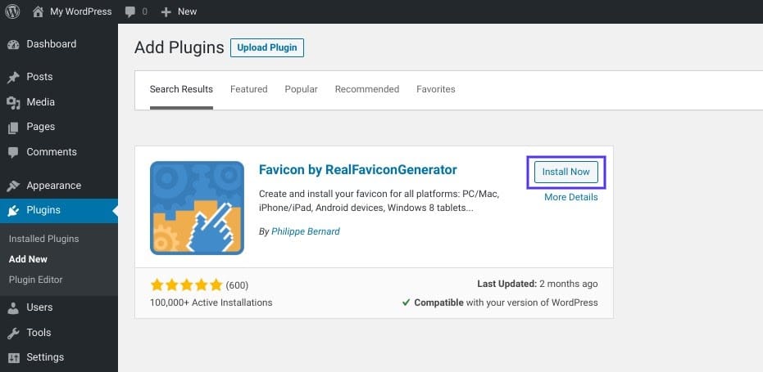Click the Upload Plugin button
This screenshot has height=372, width=763.
[266, 47]
